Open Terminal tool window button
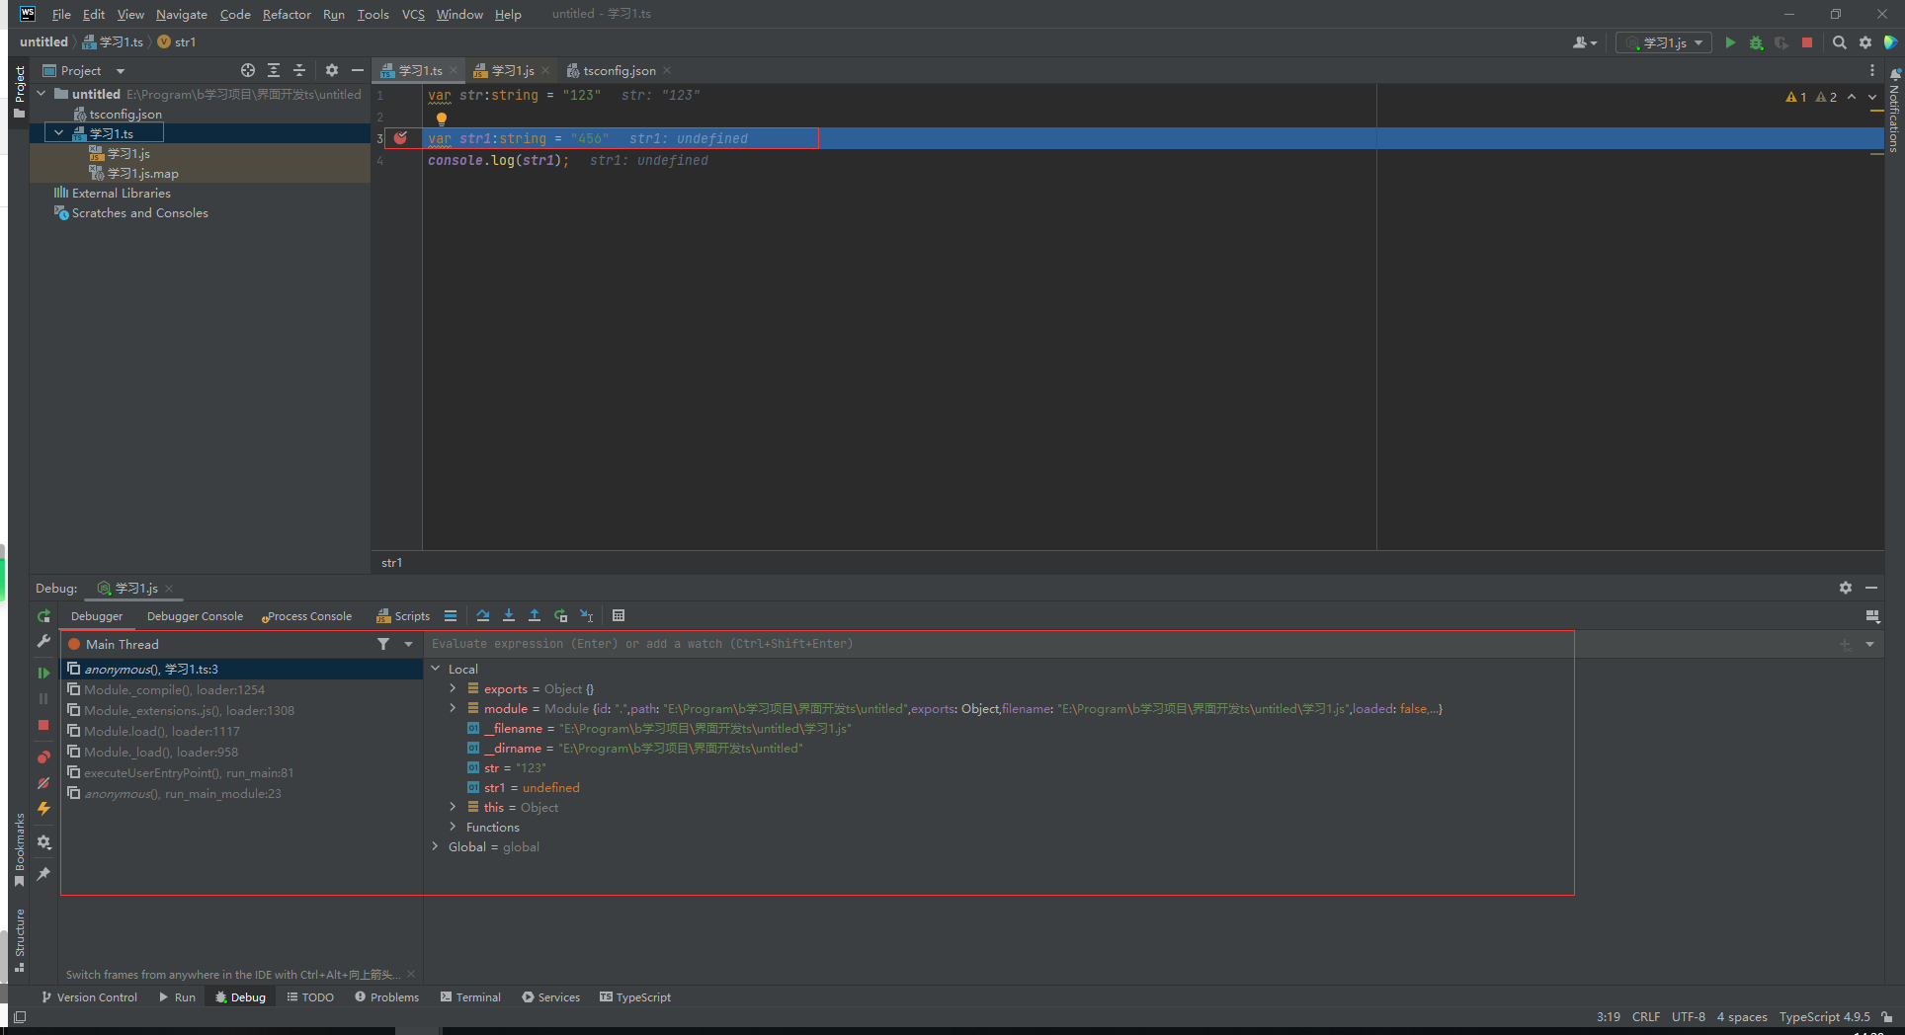Image resolution: width=1905 pixels, height=1035 pixels. click(470, 997)
